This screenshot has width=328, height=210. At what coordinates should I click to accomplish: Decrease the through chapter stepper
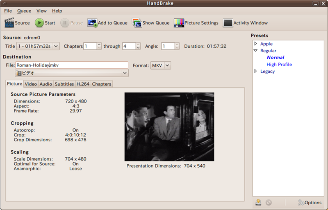138,48
